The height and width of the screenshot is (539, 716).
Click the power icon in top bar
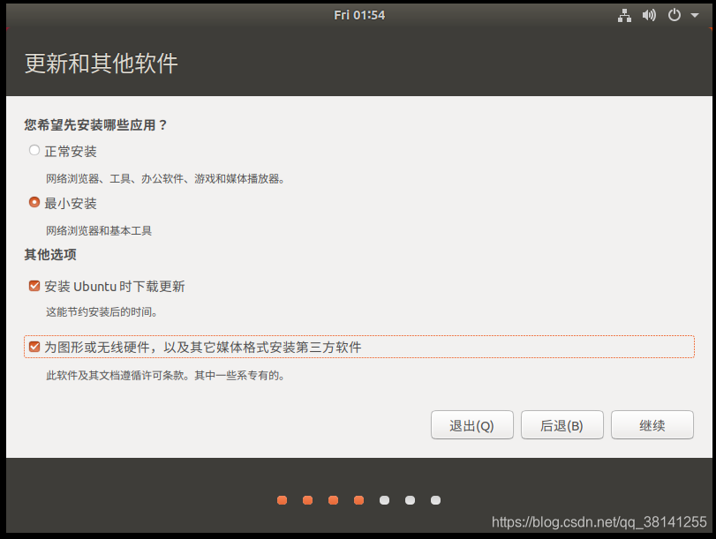coord(672,15)
